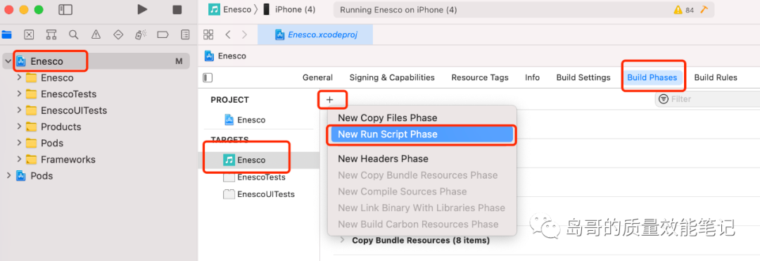Open the report navigator icon

pos(184,34)
